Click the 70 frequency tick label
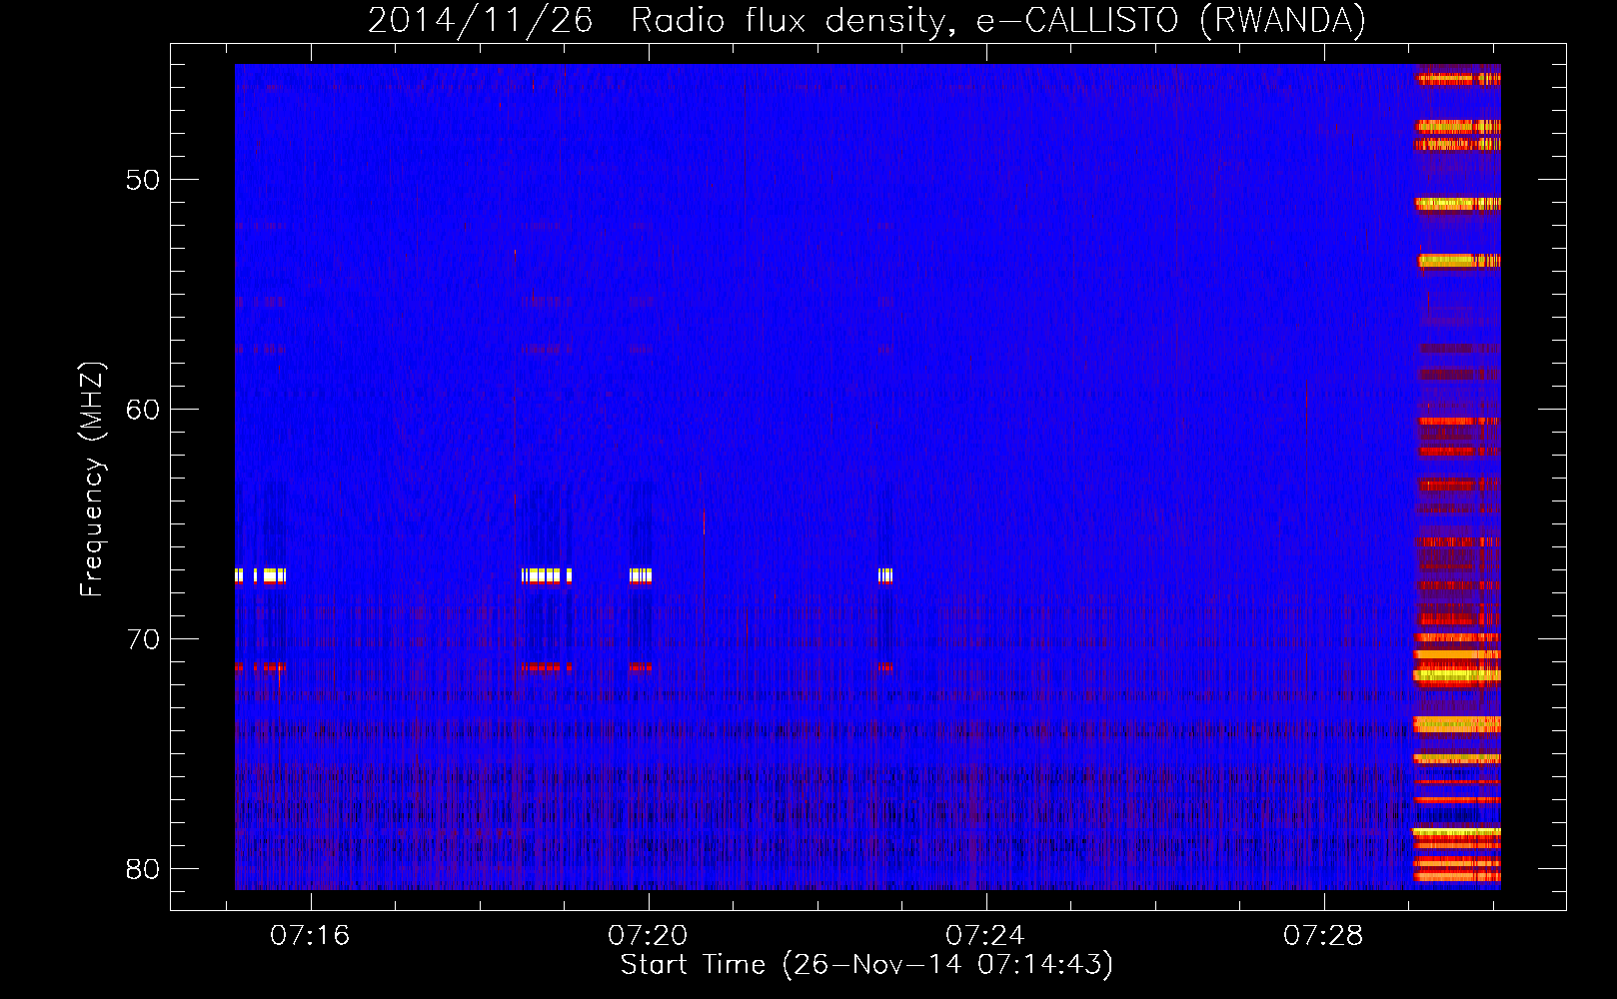This screenshot has height=999, width=1617. [x=143, y=639]
